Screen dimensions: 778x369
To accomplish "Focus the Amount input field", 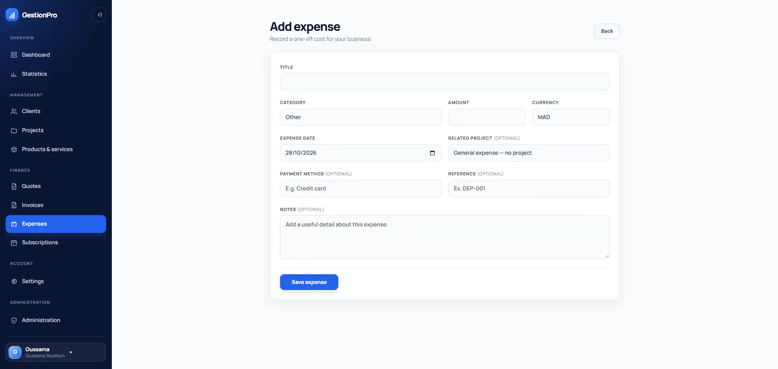I will (x=487, y=117).
